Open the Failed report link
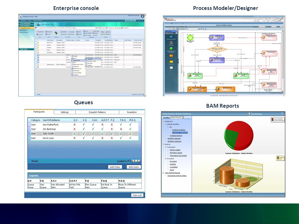The height and width of the screenshot is (224, 299). pos(172,170)
